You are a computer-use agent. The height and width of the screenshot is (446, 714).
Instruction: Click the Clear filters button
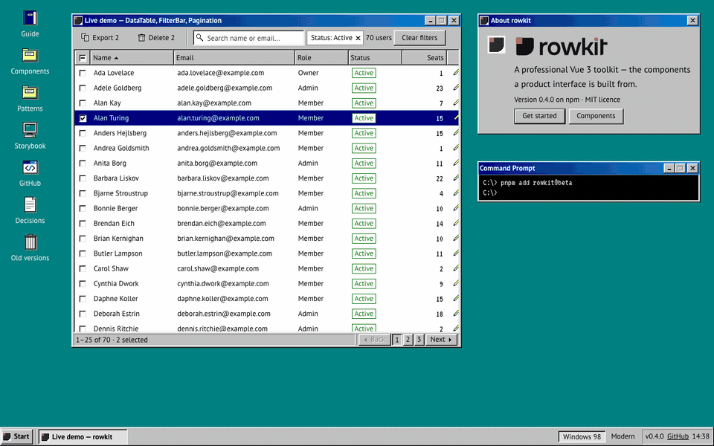[419, 38]
